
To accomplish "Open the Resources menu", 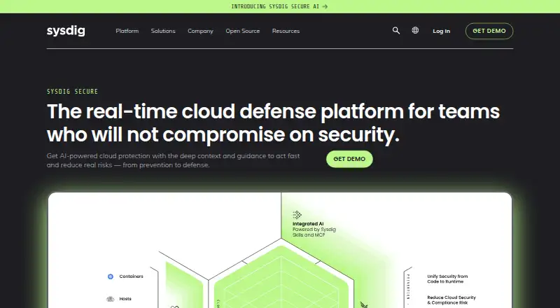I will [286, 31].
